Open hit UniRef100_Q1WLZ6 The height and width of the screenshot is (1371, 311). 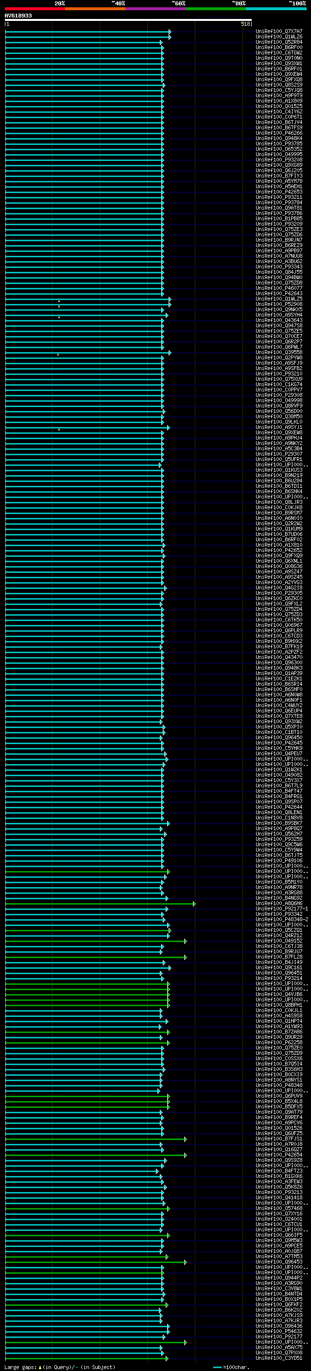[x=279, y=37]
